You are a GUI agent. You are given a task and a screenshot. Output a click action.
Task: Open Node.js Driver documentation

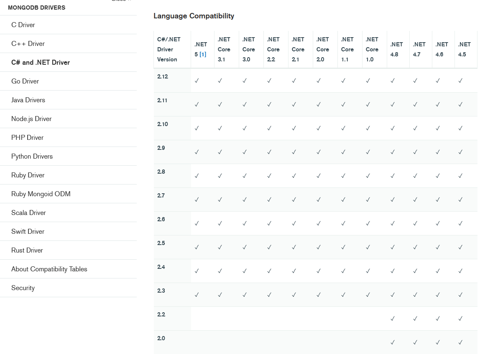[x=31, y=119]
